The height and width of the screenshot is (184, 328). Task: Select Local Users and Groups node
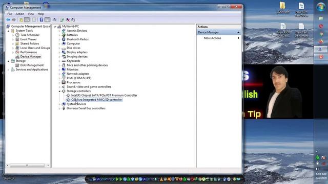tap(35, 48)
